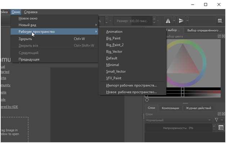Expand vertical mirror options arrow
The image size is (226, 143).
187,21
